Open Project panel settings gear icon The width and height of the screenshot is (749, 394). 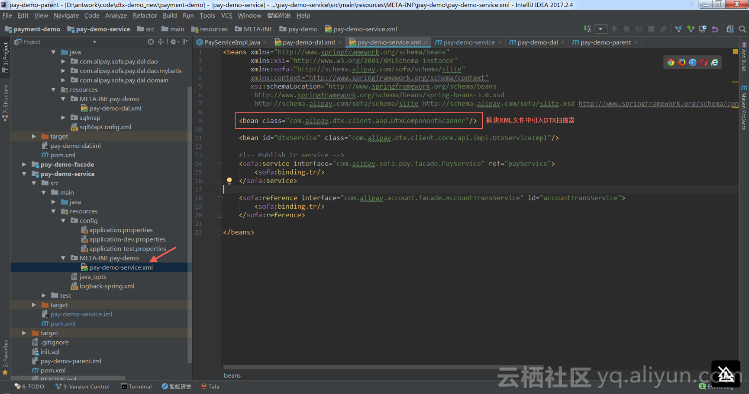click(174, 42)
